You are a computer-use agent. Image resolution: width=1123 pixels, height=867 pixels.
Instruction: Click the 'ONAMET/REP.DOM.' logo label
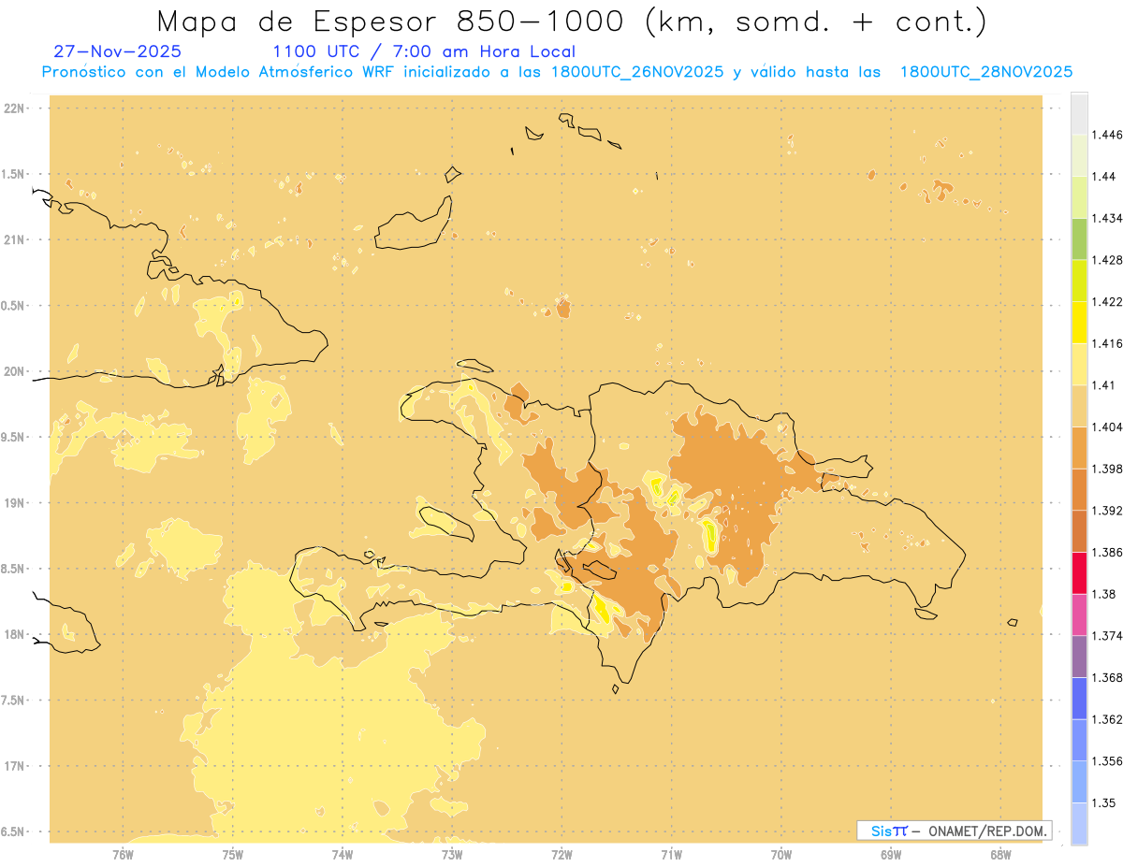click(988, 831)
